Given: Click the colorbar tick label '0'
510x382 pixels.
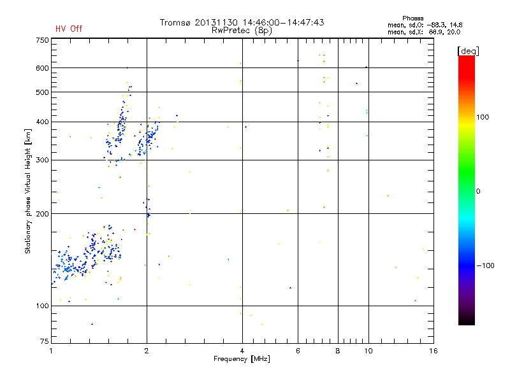Looking at the screenshot, I should [x=478, y=192].
